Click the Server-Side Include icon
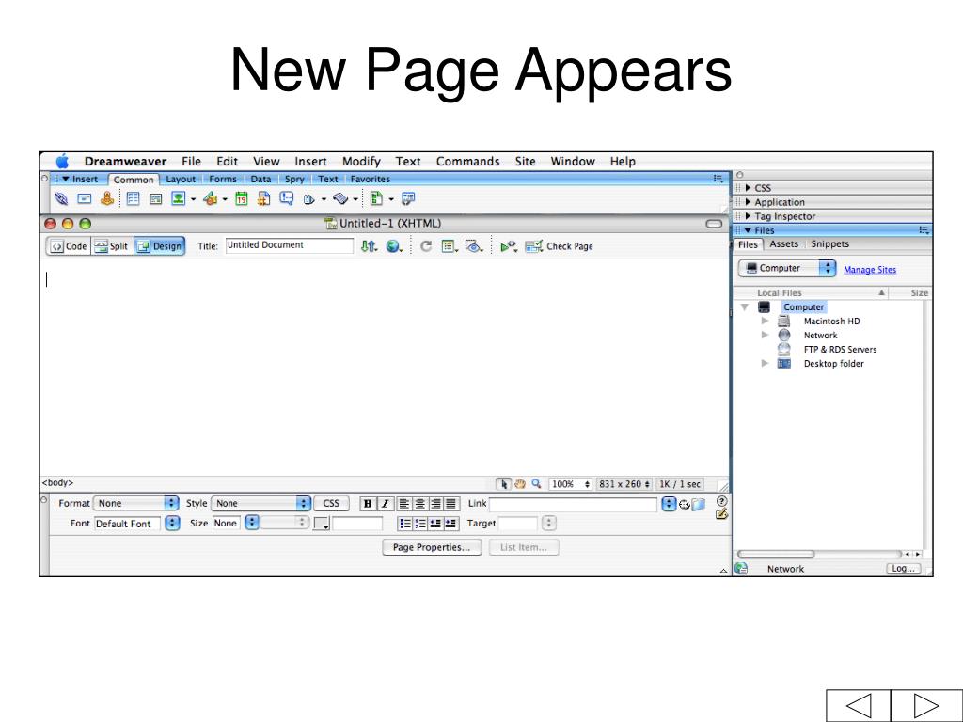The image size is (963, 722). pos(263,198)
